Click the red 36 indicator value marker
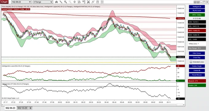This screenshot has height=111, width=209. pyautogui.click(x=180, y=66)
